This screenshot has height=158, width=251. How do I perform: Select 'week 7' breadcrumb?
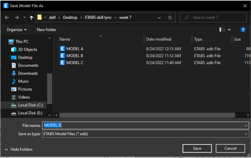tap(125, 17)
